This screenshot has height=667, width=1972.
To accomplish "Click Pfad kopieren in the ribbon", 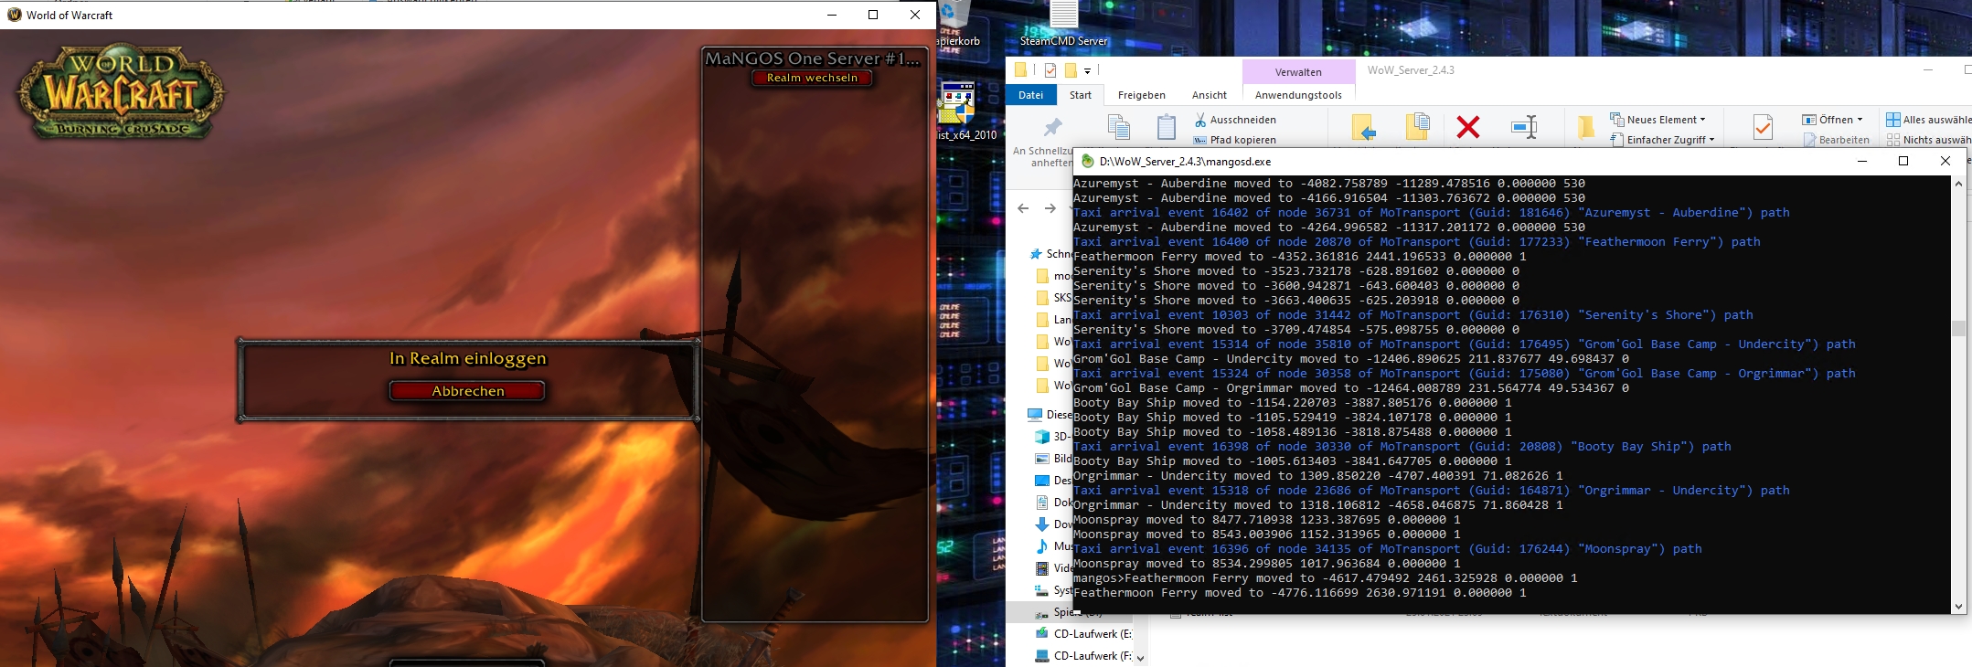I will [1234, 140].
